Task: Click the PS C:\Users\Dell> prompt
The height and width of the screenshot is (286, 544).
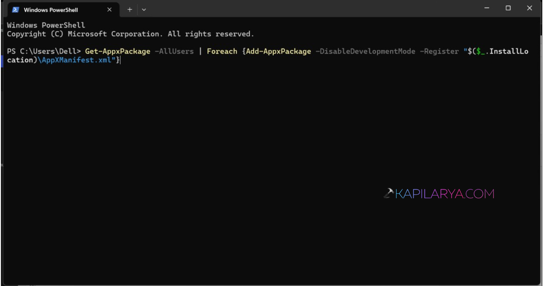Action: pos(44,51)
